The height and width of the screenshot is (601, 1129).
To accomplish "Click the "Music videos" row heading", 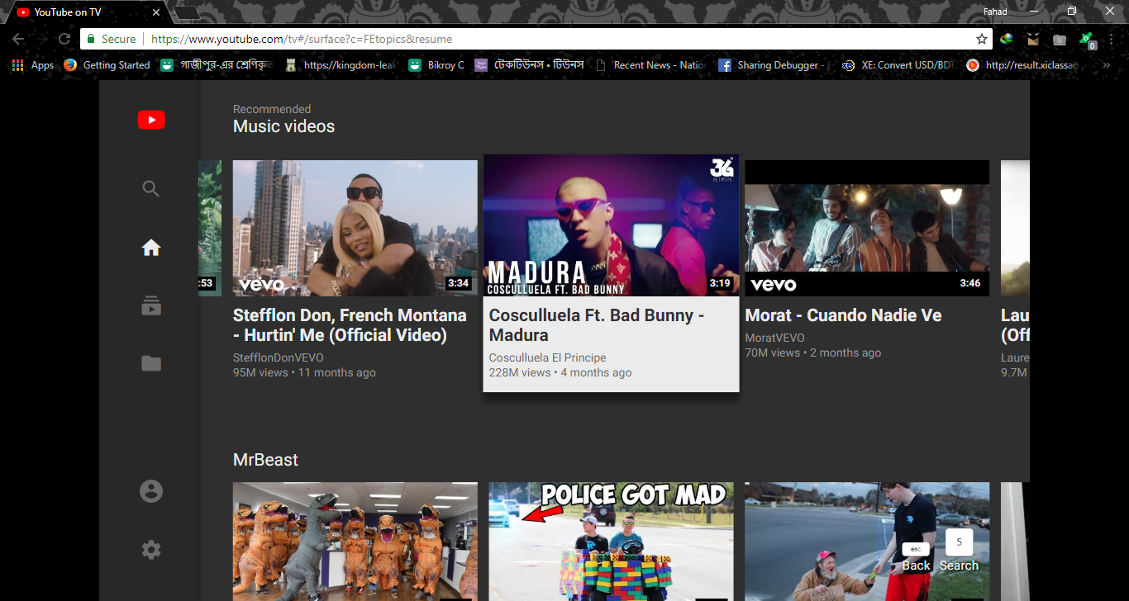I will coord(283,126).
